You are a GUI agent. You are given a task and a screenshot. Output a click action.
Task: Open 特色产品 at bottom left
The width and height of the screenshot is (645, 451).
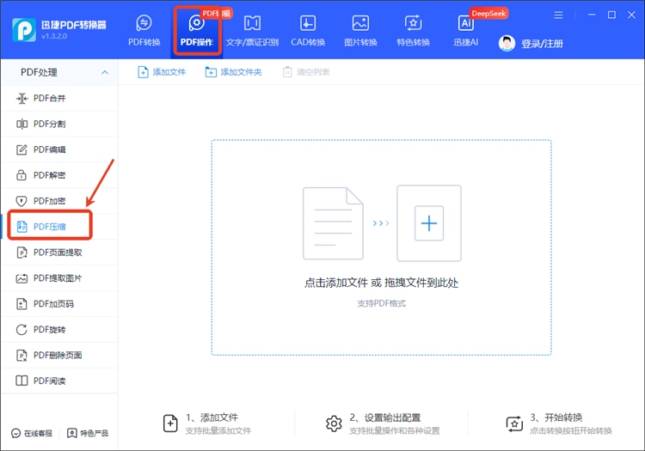point(89,433)
